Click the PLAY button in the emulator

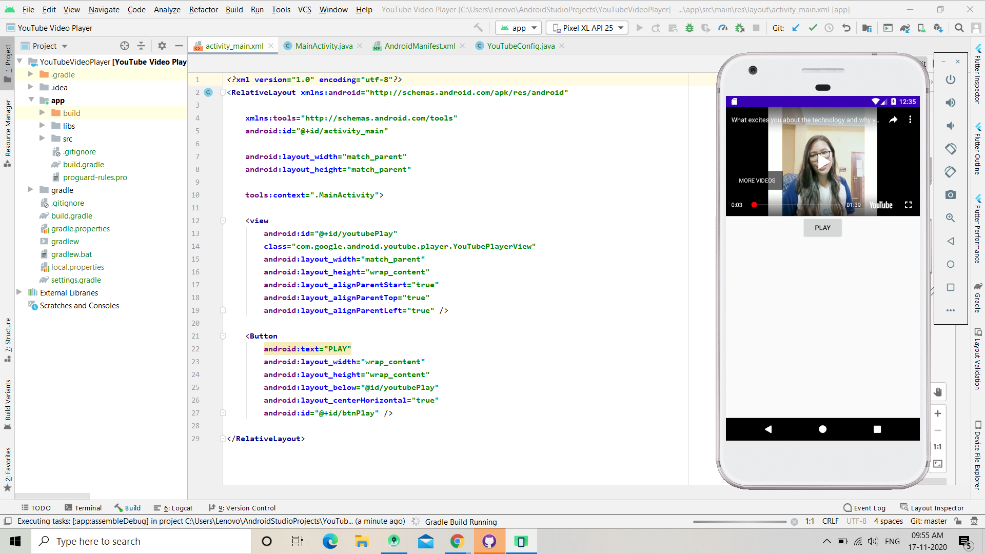822,227
